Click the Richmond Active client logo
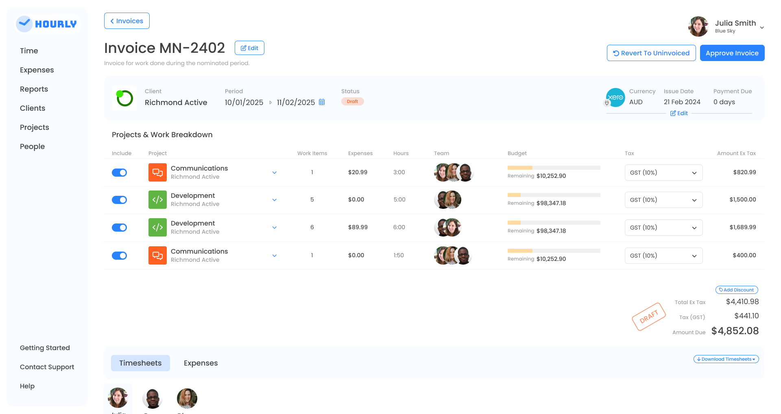781x414 pixels. tap(124, 98)
